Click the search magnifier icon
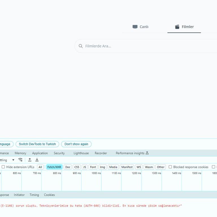 (81, 46)
